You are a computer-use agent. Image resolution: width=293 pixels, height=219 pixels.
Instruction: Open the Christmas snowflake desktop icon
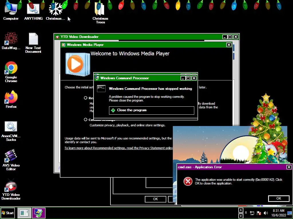pos(55,11)
